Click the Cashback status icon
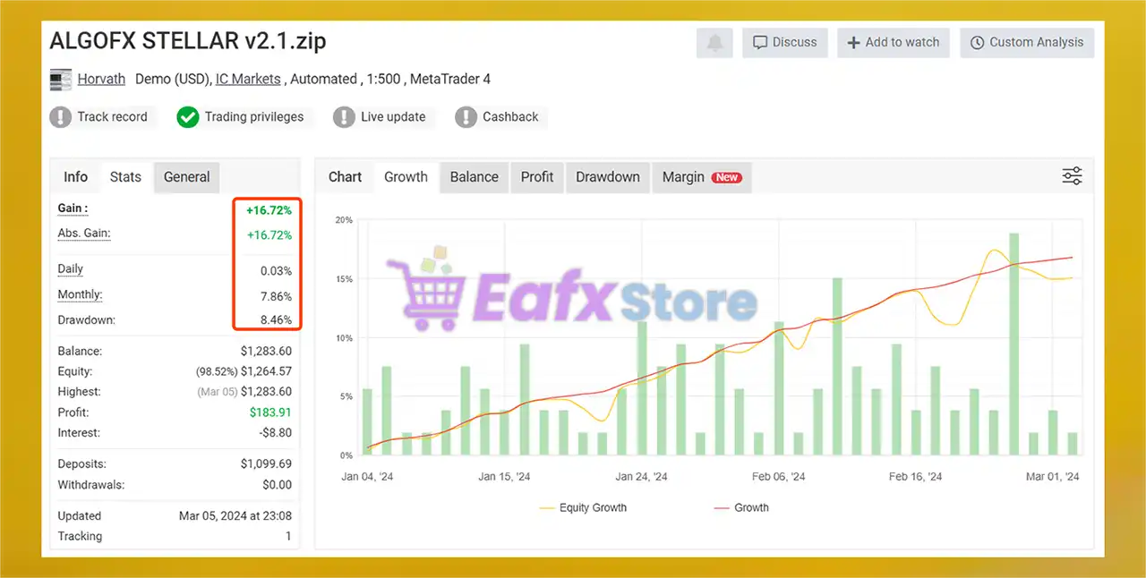The height and width of the screenshot is (578, 1146). (466, 117)
